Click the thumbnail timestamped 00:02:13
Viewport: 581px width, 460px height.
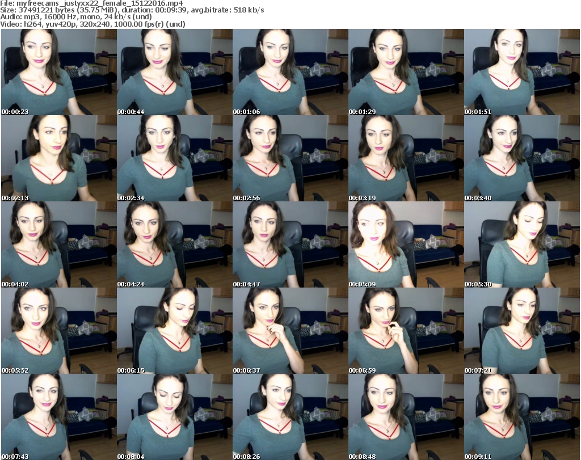tap(58, 158)
